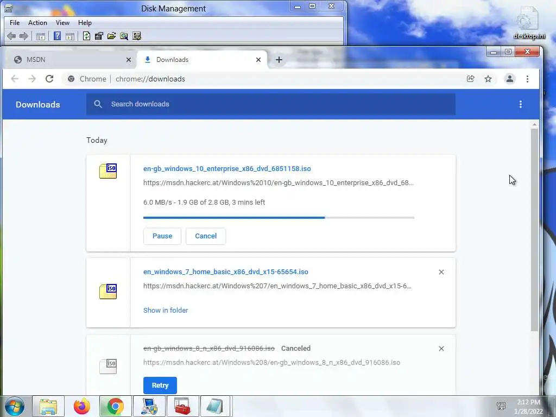Click magnifier search icon in Disk Management toolbar

pos(124,36)
